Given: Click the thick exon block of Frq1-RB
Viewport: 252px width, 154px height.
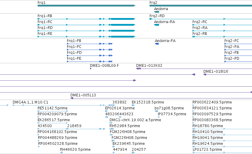Looking at the screenshot, I should (x=123, y=19).
